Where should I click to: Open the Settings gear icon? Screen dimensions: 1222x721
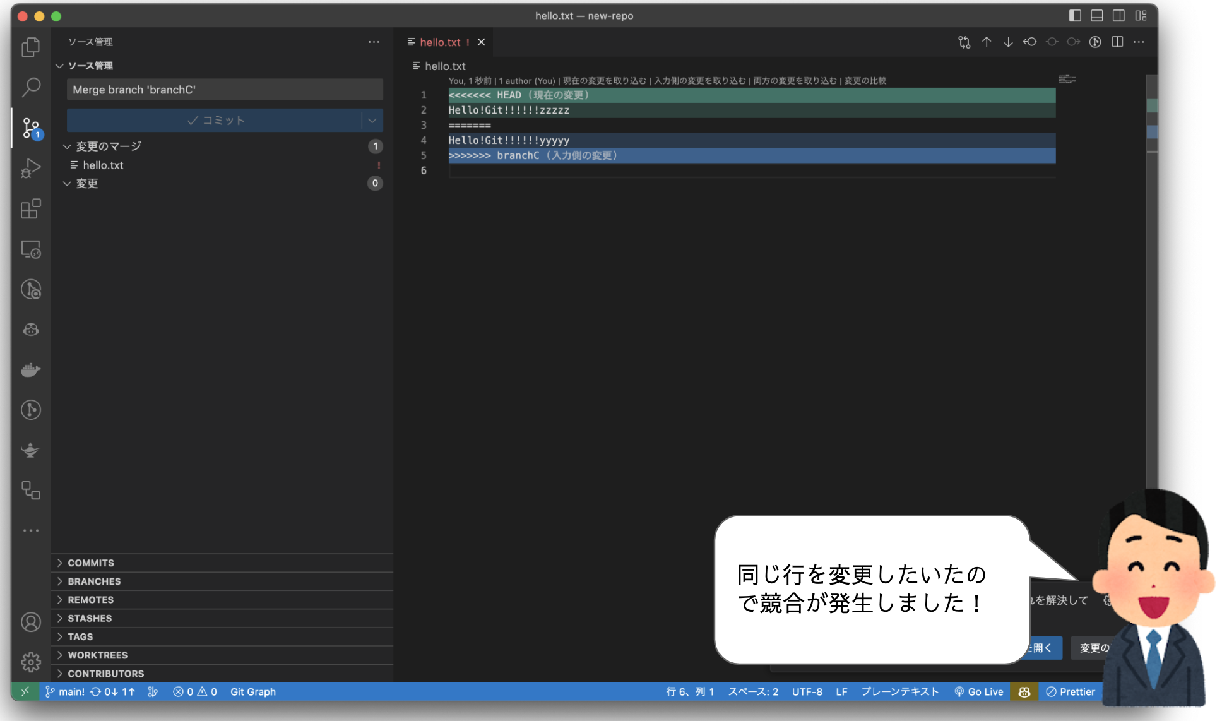[x=30, y=662]
